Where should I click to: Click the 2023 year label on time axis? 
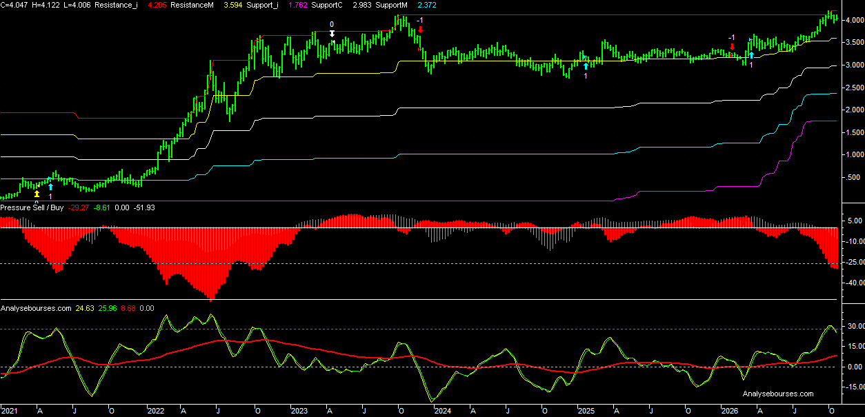click(299, 411)
